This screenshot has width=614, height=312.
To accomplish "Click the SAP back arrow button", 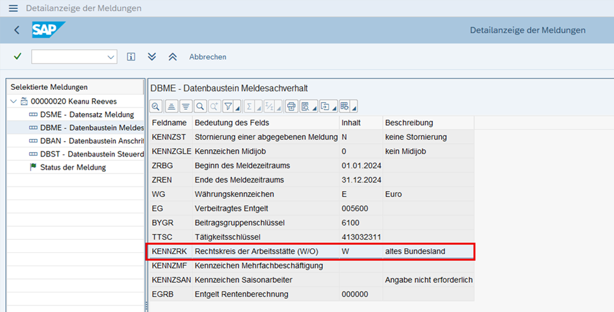I will [x=17, y=30].
